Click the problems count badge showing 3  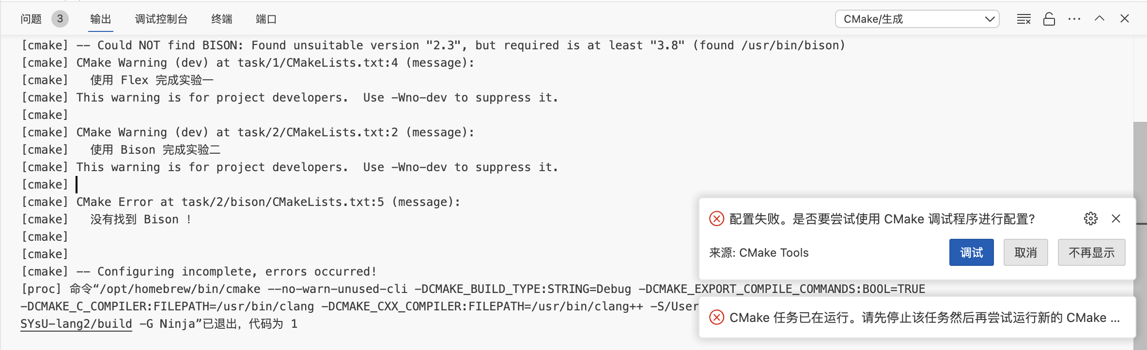point(59,19)
